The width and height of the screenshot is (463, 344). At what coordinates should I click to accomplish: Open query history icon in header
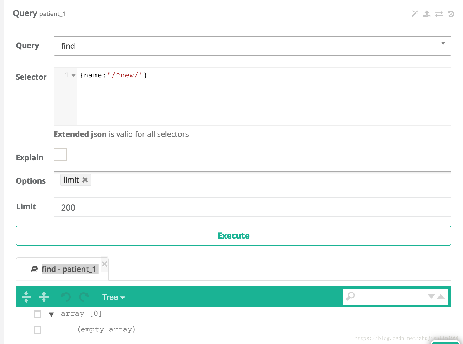[x=451, y=14]
